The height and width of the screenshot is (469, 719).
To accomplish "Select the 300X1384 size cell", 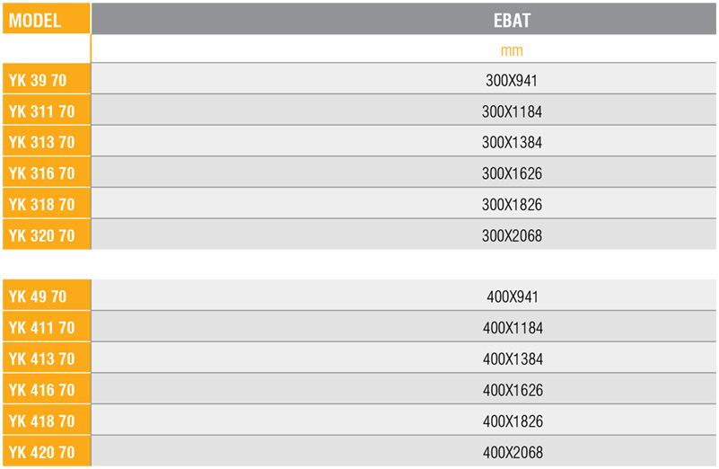I will (404, 141).
